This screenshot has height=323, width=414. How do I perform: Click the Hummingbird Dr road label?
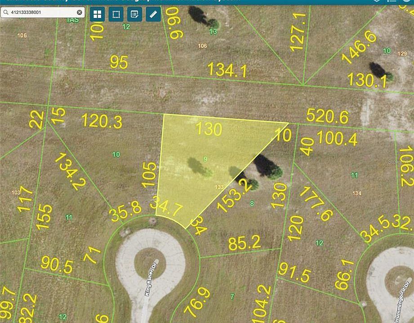click(x=403, y=300)
